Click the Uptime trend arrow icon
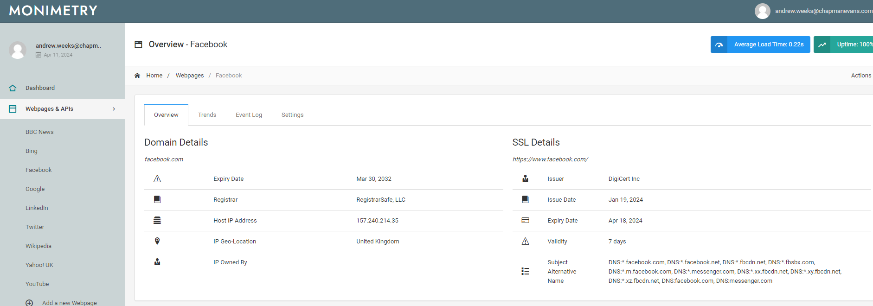This screenshot has width=873, height=306. click(x=822, y=45)
